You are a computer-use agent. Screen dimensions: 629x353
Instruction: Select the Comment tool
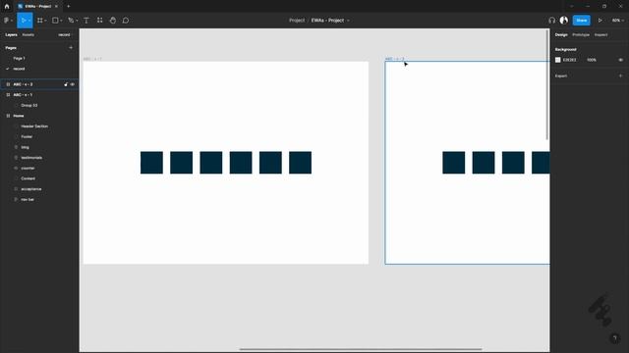tap(126, 21)
